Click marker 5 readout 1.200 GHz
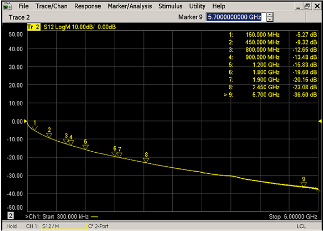323x231 pixels. tap(267, 65)
